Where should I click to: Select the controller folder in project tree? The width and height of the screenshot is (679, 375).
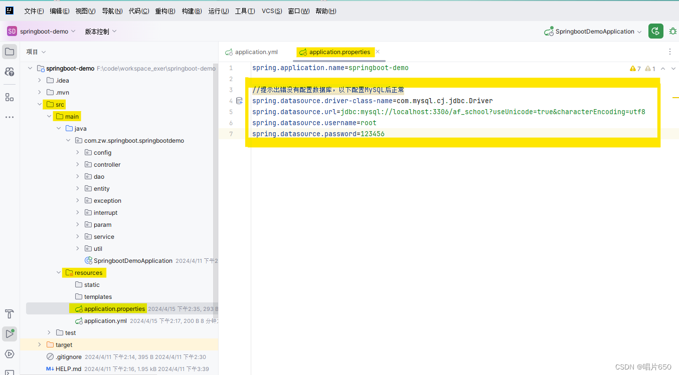click(106, 164)
